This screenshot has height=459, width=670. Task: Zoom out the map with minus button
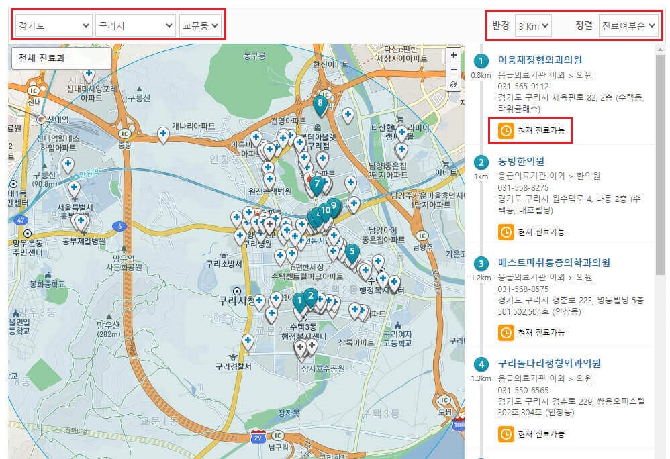[453, 69]
